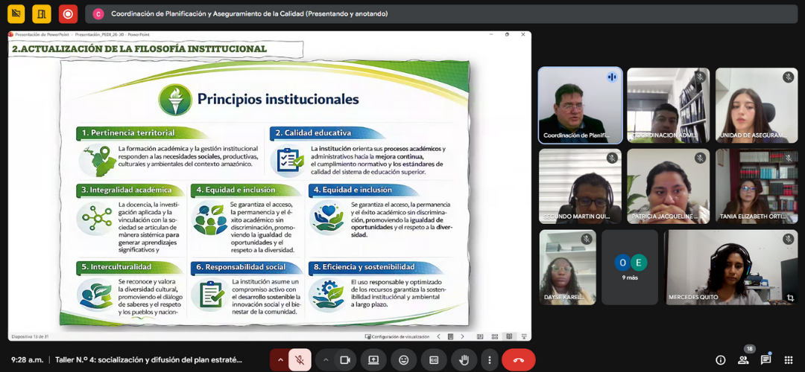805x372 pixels.
Task: Open the chat panel
Action: [765, 360]
